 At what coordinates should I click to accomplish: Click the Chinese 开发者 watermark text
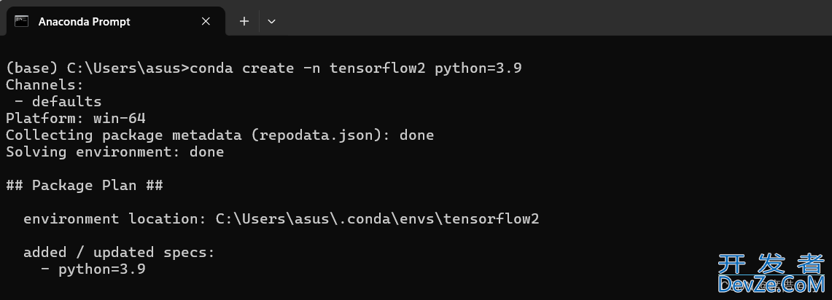pos(771,264)
